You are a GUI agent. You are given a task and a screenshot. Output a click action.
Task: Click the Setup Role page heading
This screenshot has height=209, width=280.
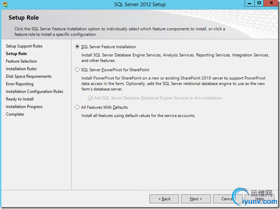click(24, 18)
